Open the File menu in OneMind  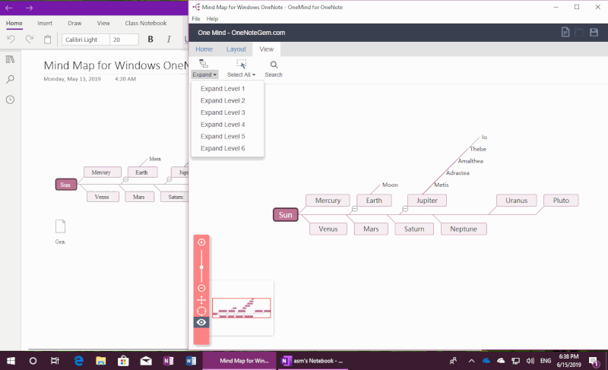[x=196, y=18]
